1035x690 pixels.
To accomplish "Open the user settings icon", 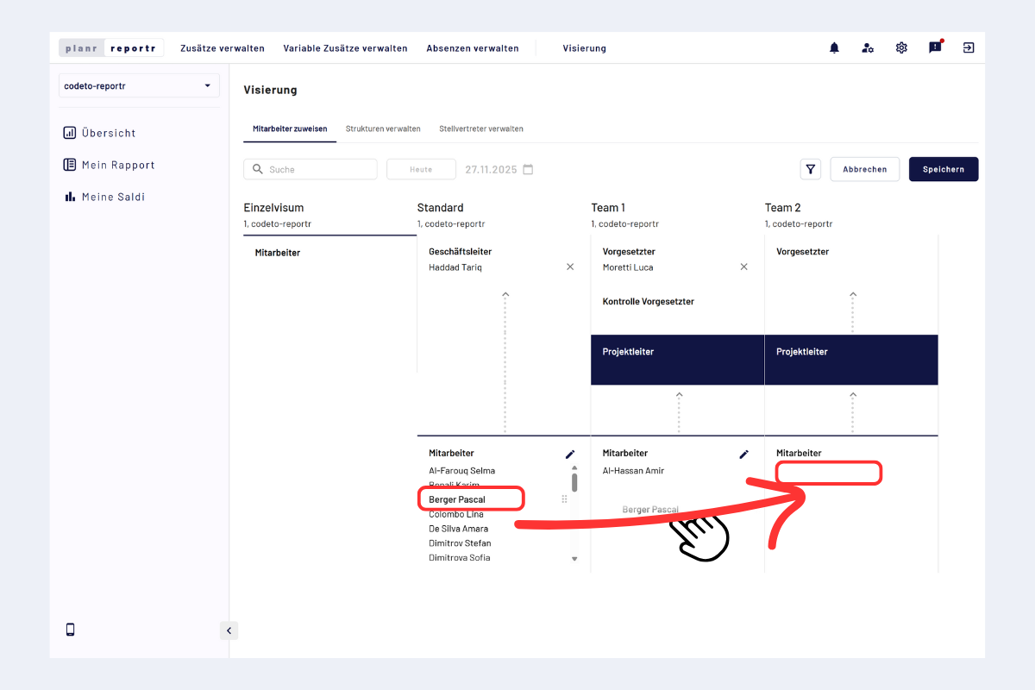I will click(868, 48).
